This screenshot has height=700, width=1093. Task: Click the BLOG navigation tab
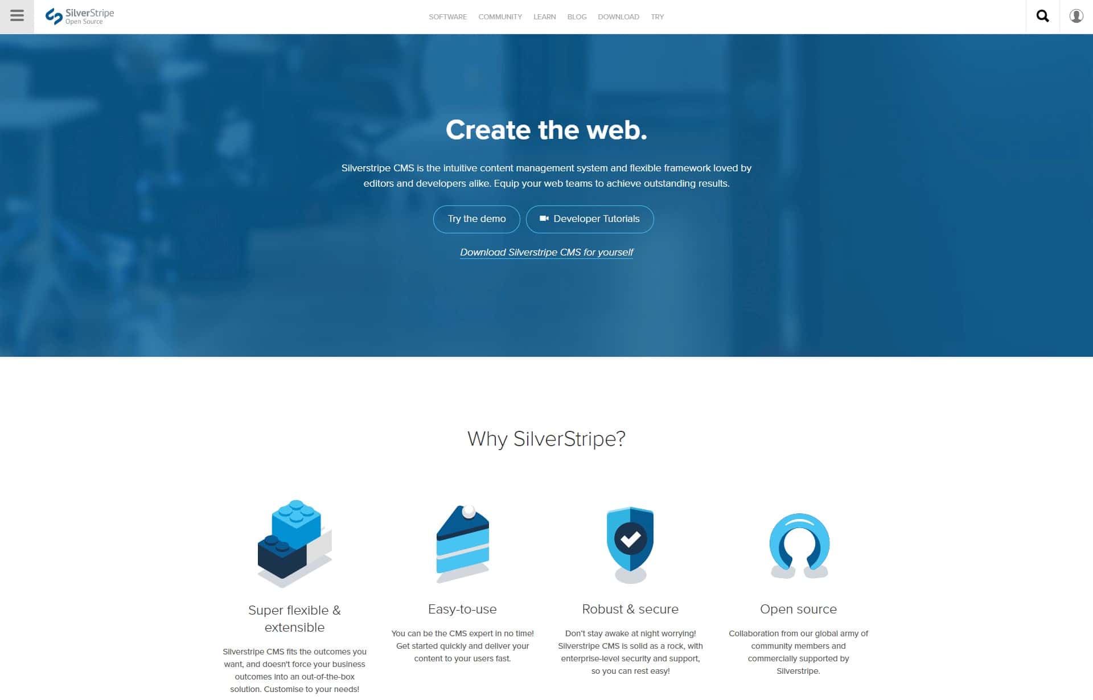(576, 17)
